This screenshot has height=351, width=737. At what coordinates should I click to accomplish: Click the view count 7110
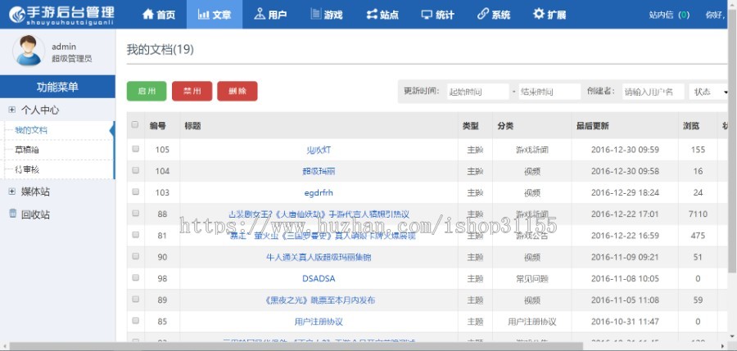(x=698, y=214)
